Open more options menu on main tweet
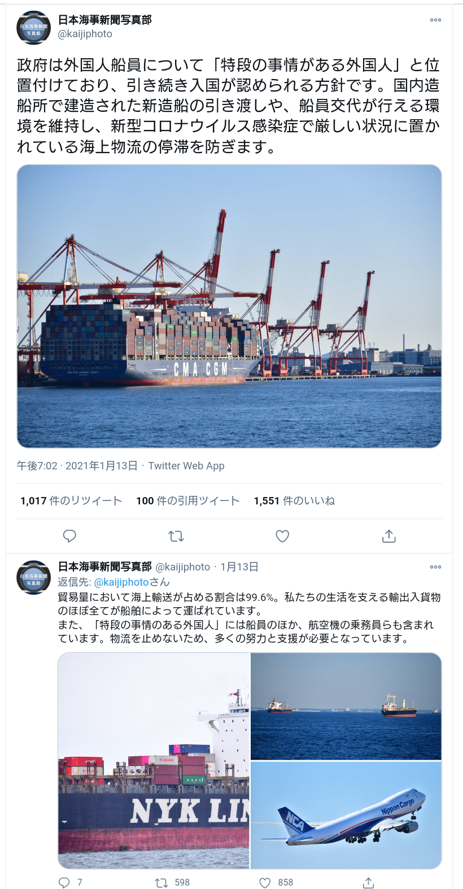The image size is (463, 889). [435, 20]
